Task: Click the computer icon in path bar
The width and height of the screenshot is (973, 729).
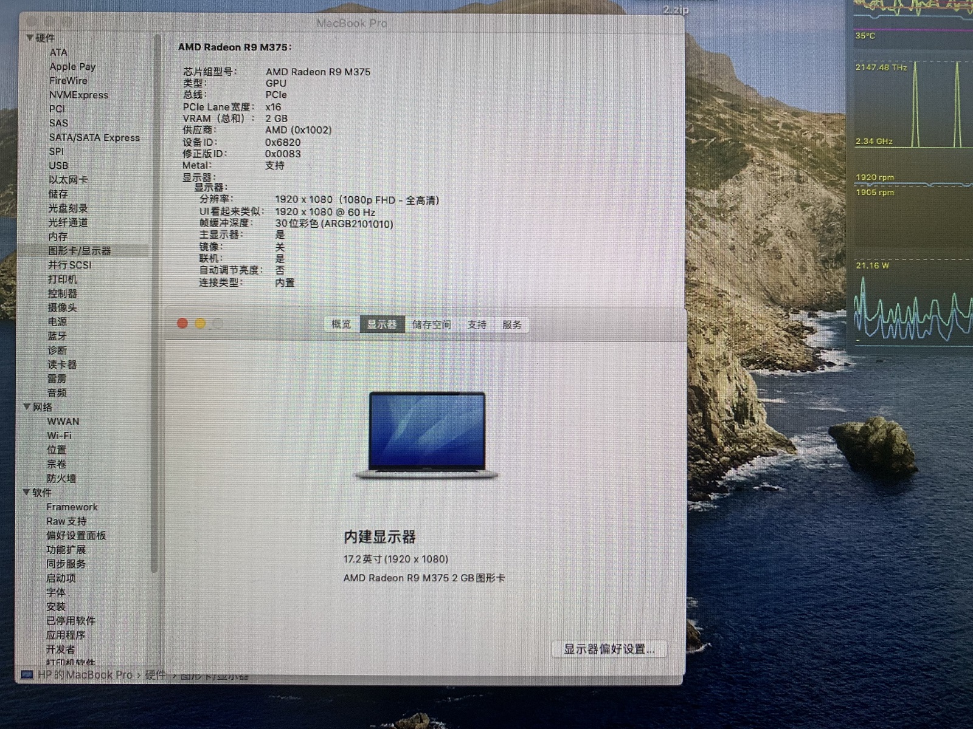Action: coord(27,675)
